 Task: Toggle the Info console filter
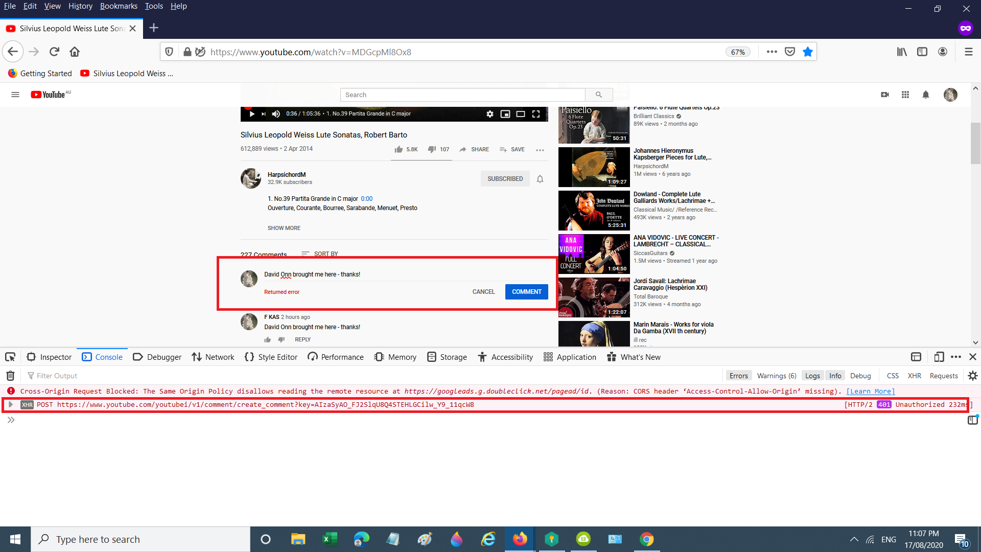point(835,376)
